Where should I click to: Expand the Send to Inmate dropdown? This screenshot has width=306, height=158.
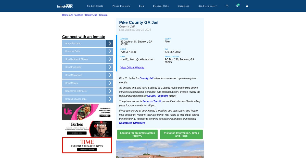208,6
